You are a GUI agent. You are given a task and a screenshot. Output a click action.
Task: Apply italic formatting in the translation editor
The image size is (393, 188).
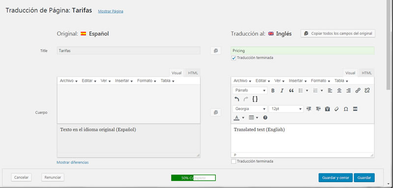[x=282, y=91]
